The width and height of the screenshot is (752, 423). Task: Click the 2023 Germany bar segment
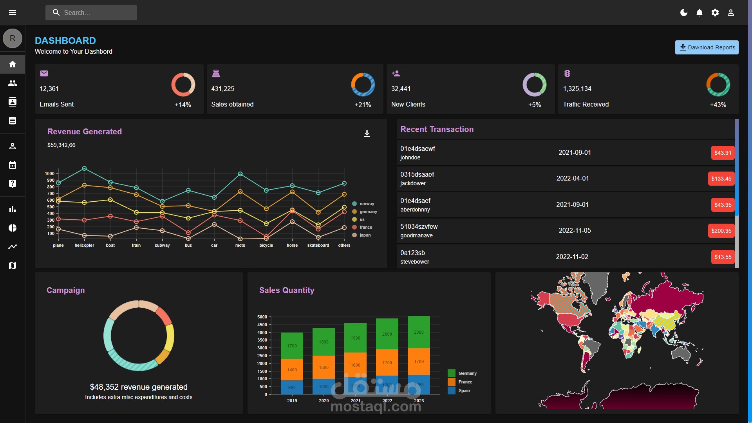pyautogui.click(x=419, y=332)
